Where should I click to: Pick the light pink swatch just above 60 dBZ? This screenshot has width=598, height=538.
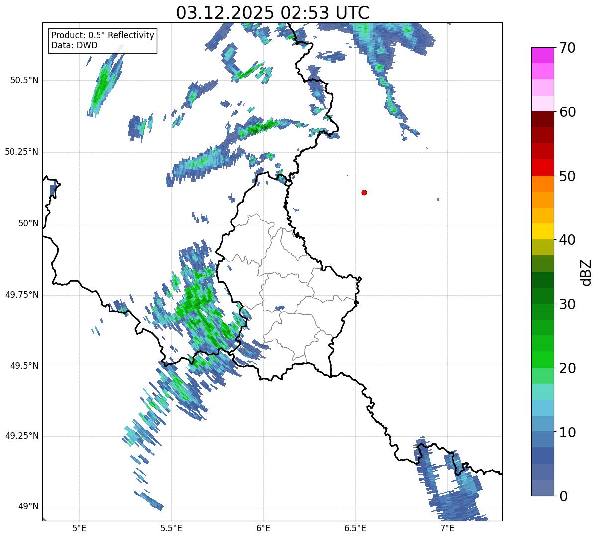(543, 104)
